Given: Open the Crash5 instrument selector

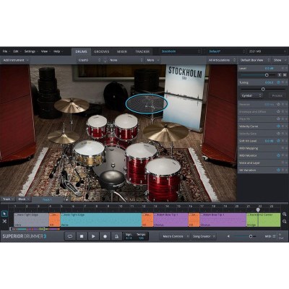Looking at the screenshot, I should coord(90,60).
